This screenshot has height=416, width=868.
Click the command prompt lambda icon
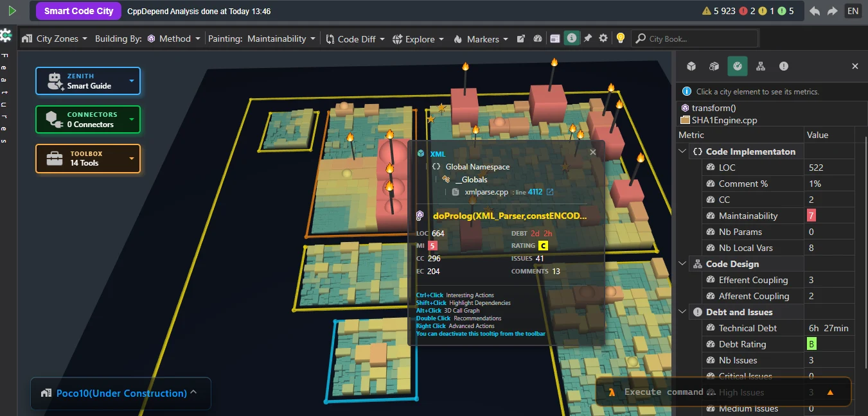pyautogui.click(x=613, y=392)
